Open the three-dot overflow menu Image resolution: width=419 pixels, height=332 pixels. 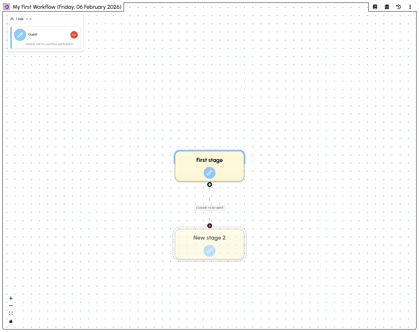coord(410,7)
